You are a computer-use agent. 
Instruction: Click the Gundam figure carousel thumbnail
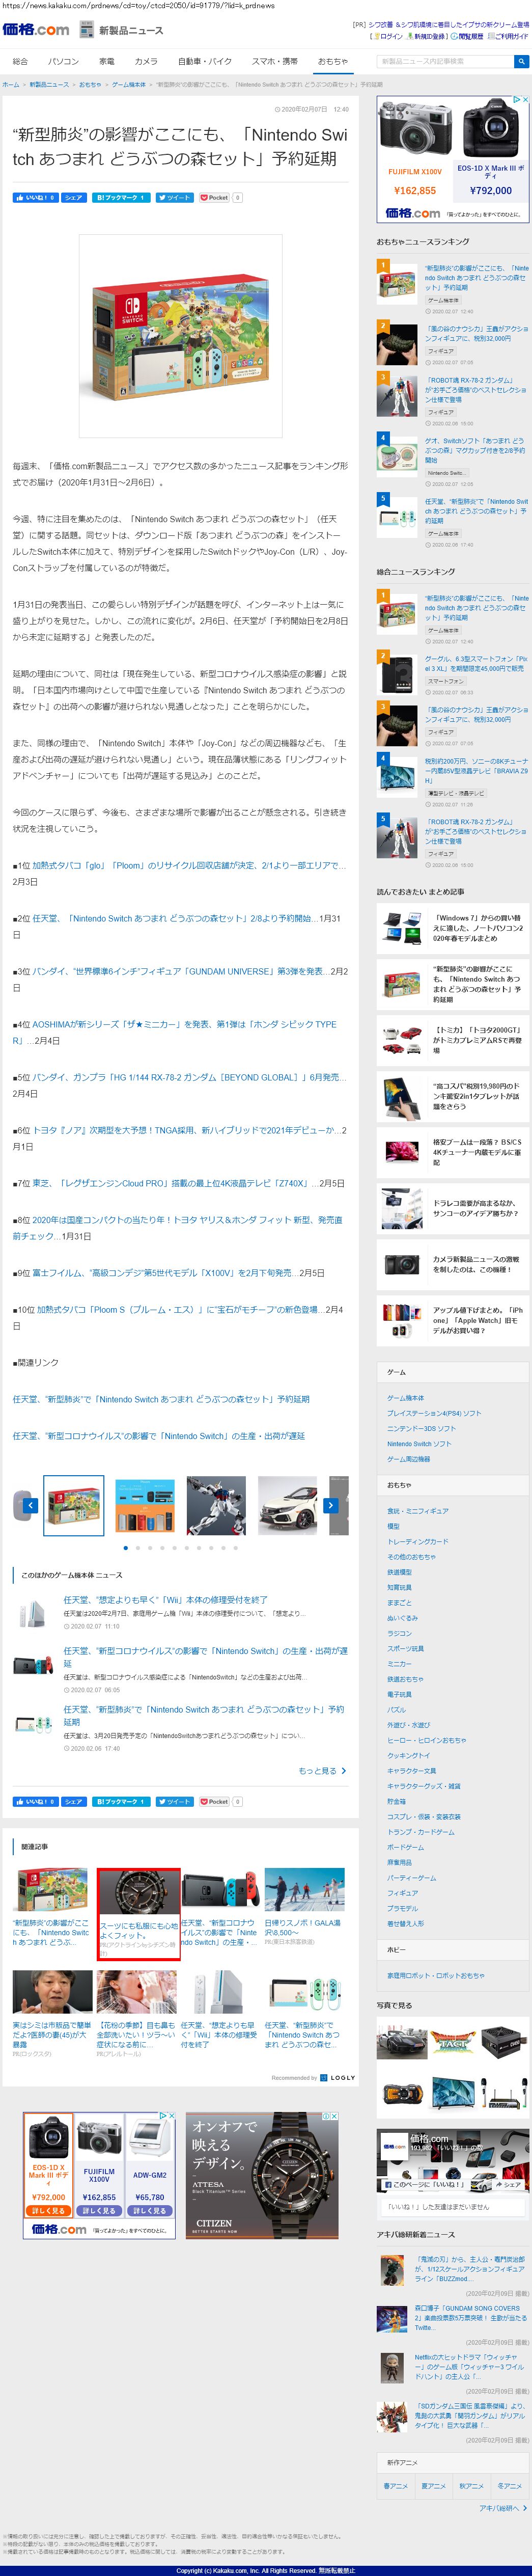216,1505
